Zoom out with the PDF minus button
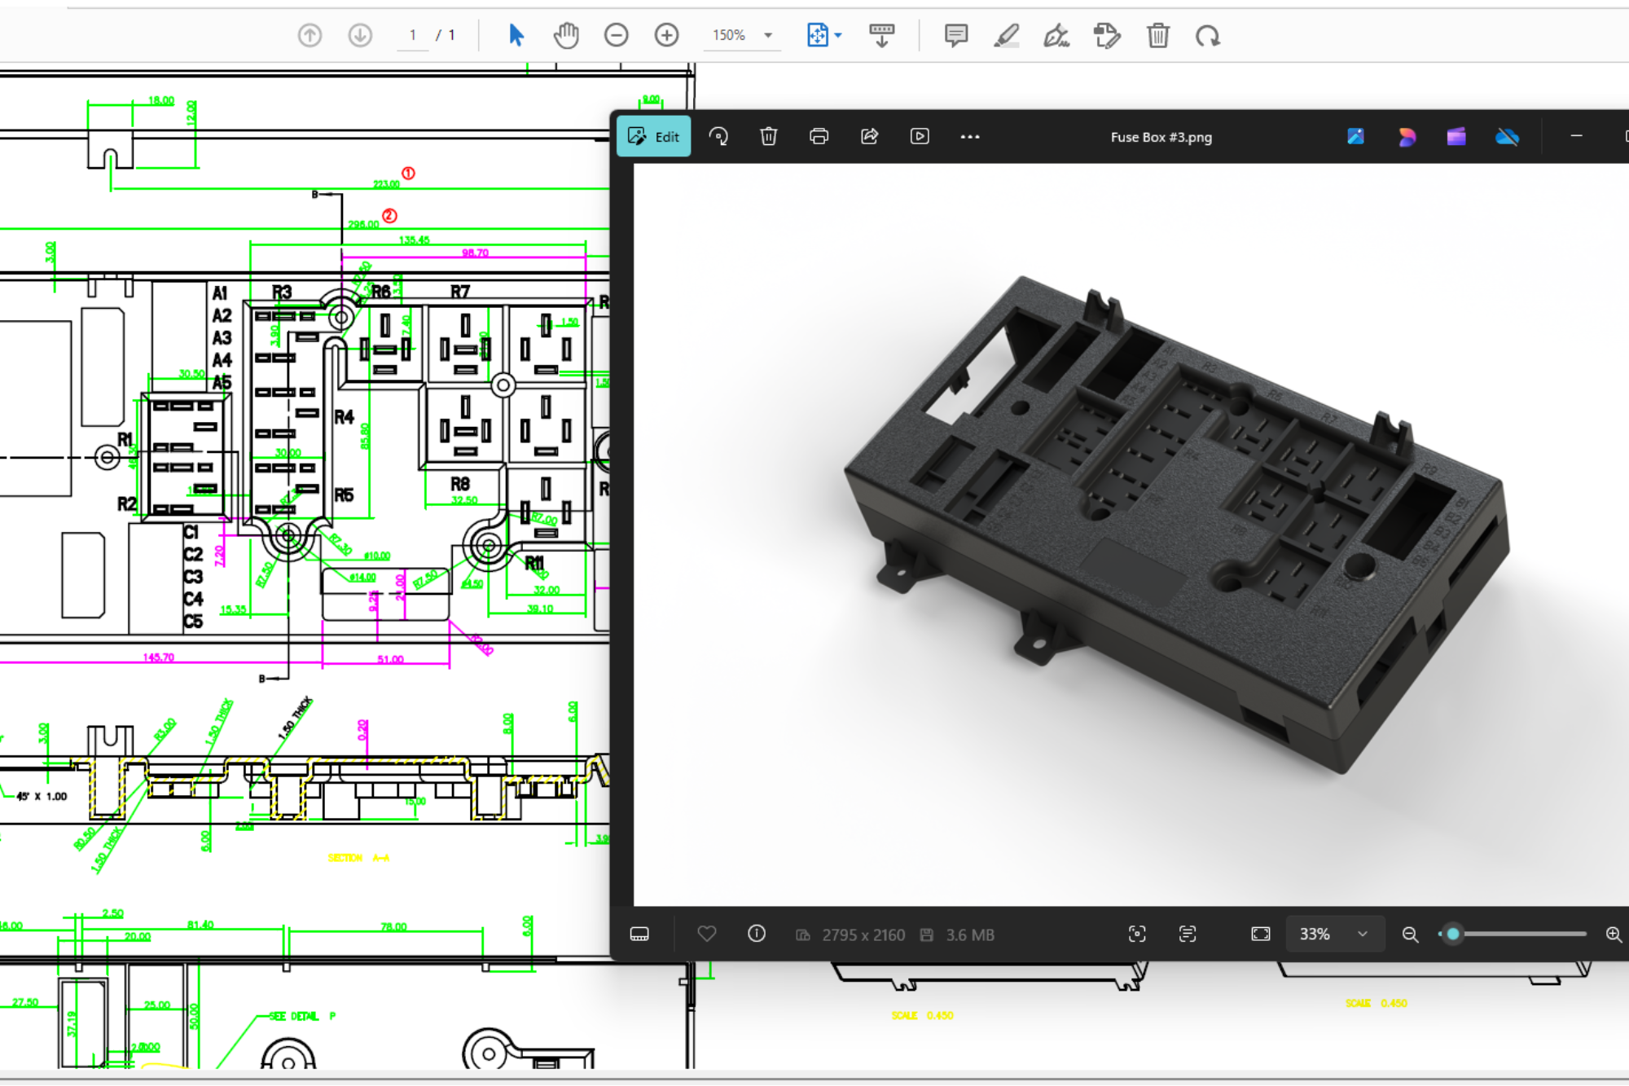Image resolution: width=1629 pixels, height=1086 pixels. (617, 35)
